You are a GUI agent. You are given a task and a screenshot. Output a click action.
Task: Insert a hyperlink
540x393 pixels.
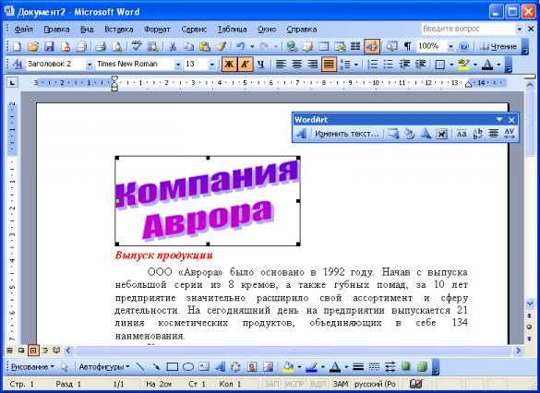pos(292,46)
